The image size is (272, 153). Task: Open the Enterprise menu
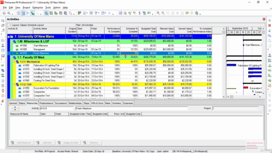38,8
